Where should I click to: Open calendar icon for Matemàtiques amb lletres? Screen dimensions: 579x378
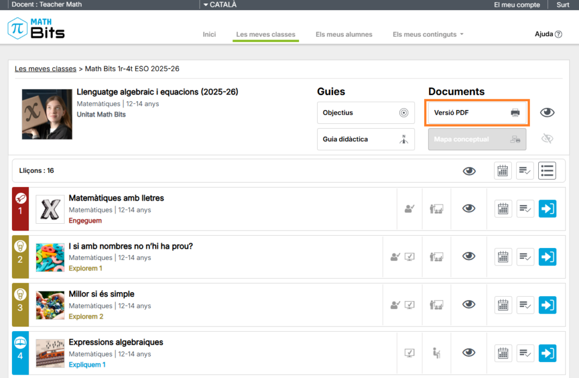click(x=503, y=208)
